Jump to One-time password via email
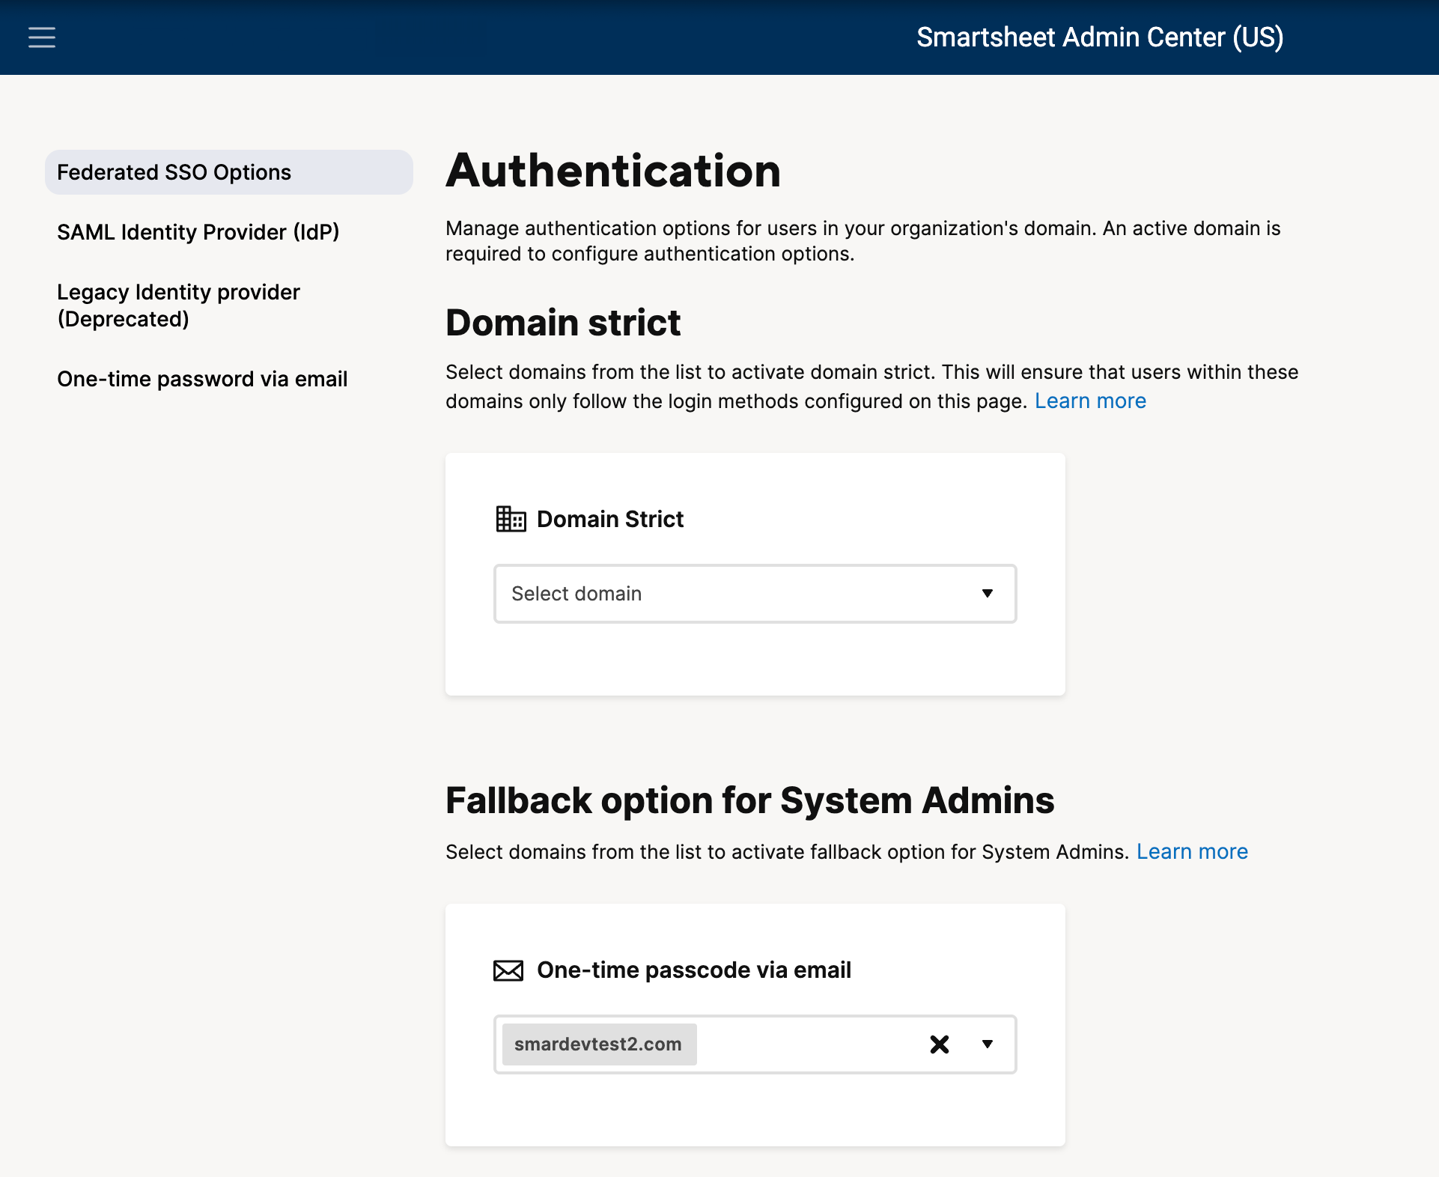 [202, 379]
